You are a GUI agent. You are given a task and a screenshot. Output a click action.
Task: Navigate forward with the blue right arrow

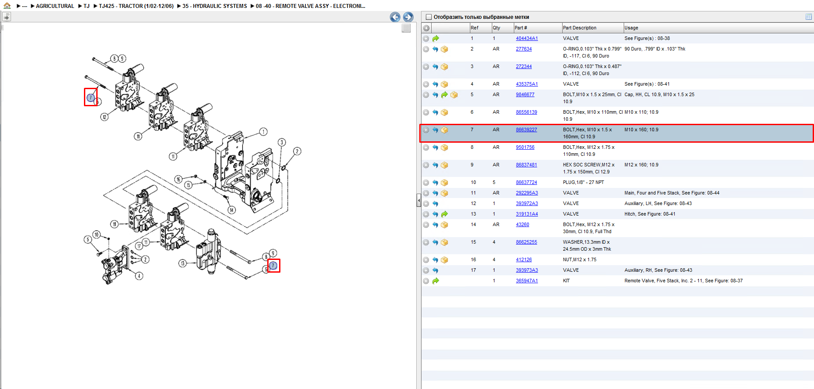pos(408,17)
